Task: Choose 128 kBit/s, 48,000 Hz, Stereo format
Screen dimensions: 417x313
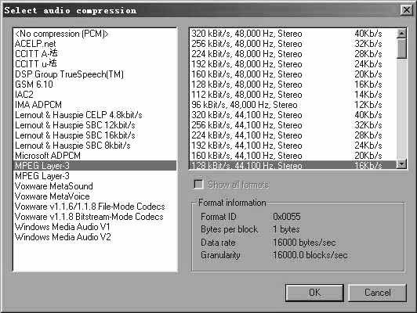Action: pos(293,85)
